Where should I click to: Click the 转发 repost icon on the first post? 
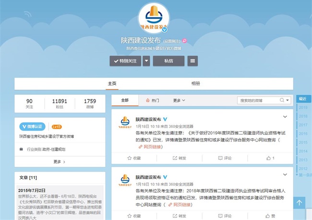coord(175,158)
